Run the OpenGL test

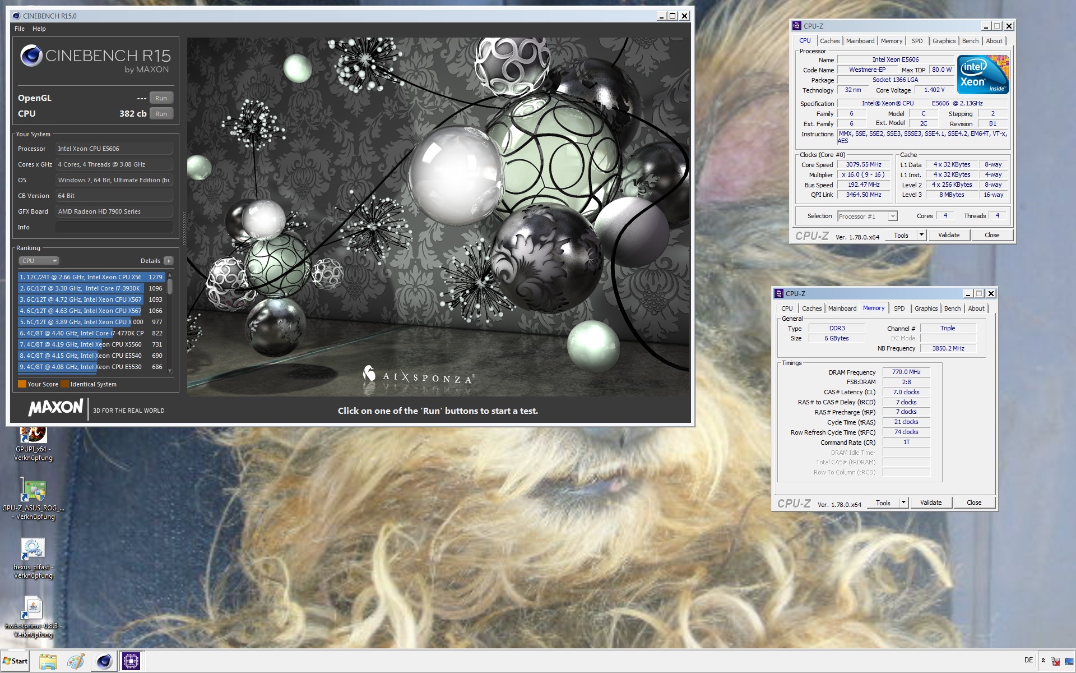[x=161, y=98]
